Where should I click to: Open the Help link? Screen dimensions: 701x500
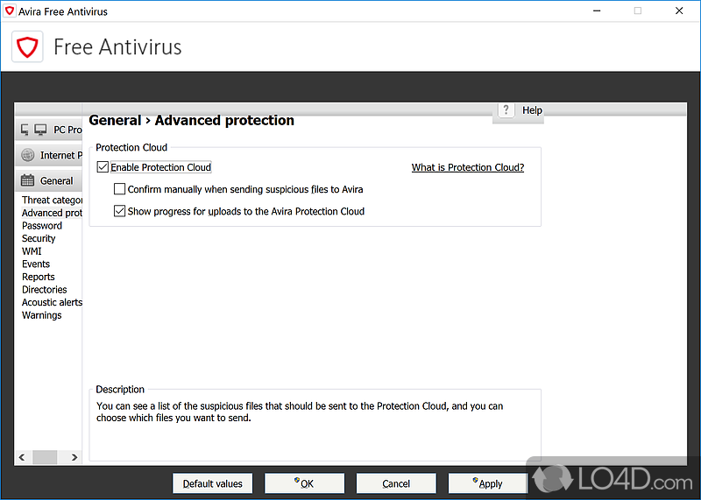(532, 110)
